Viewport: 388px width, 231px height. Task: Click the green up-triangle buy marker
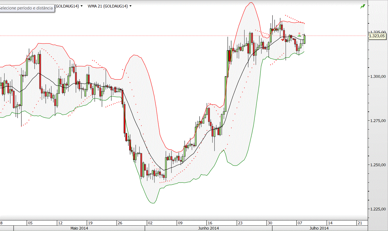click(299, 35)
